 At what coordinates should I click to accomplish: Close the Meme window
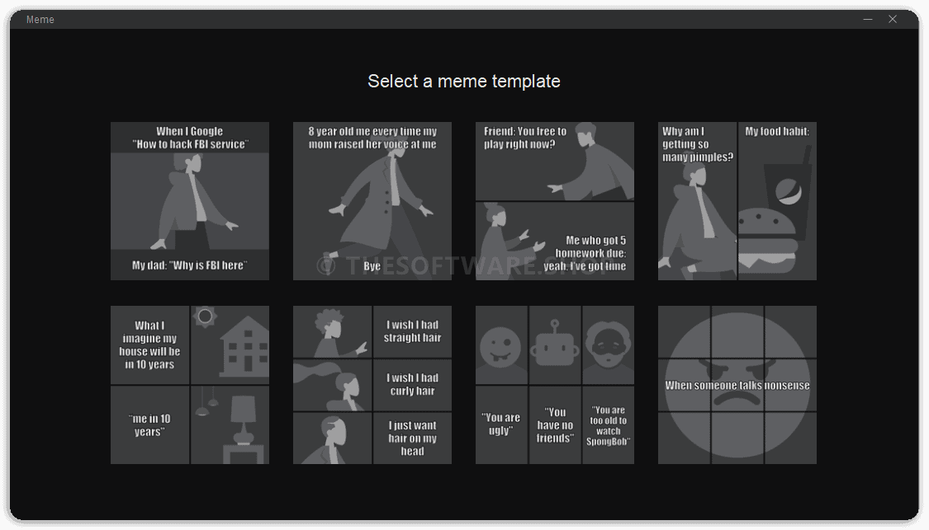[x=893, y=19]
